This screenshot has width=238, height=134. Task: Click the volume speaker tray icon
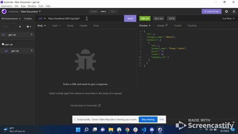click(211, 130)
